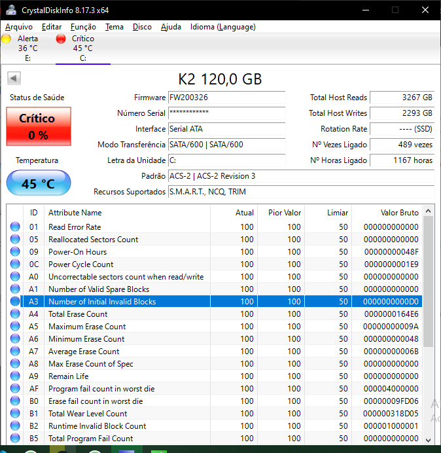Click the Recursos Suportados field
The width and height of the screenshot is (441, 453).
click(301, 192)
